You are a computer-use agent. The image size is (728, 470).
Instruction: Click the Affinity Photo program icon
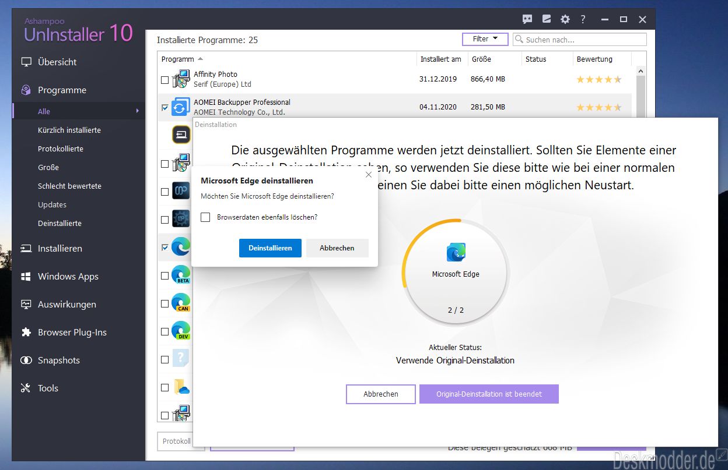pyautogui.click(x=181, y=79)
